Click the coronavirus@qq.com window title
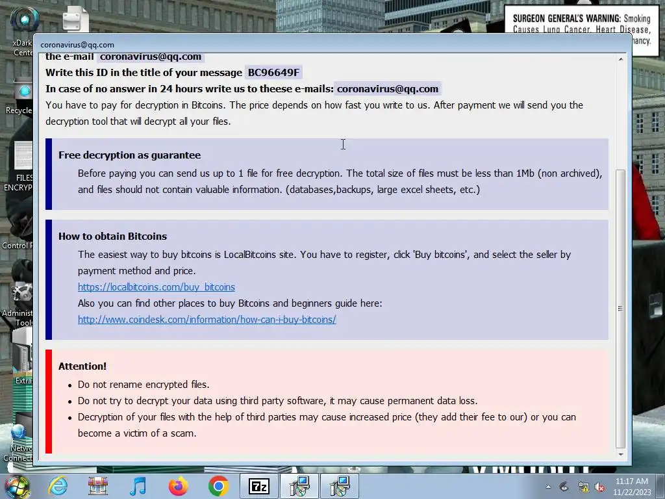 coord(77,45)
